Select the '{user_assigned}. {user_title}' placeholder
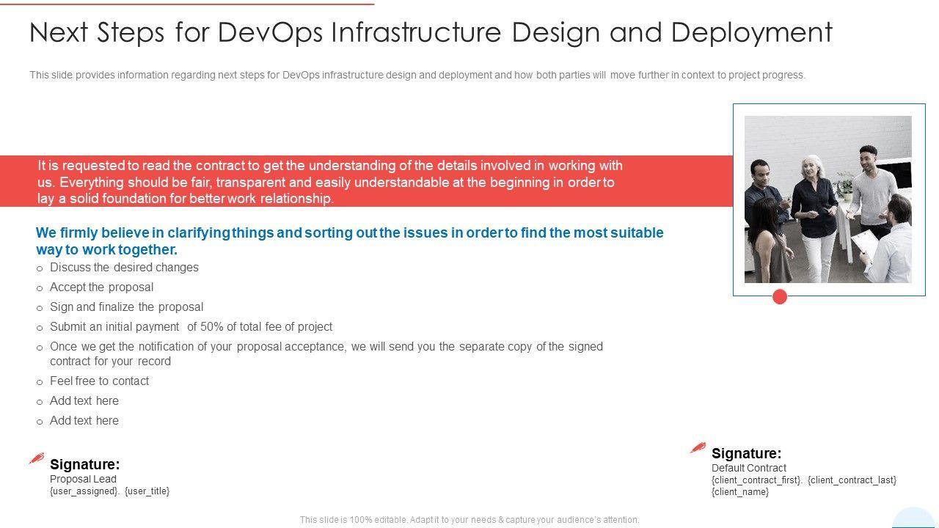The height and width of the screenshot is (528, 939). pyautogui.click(x=109, y=491)
